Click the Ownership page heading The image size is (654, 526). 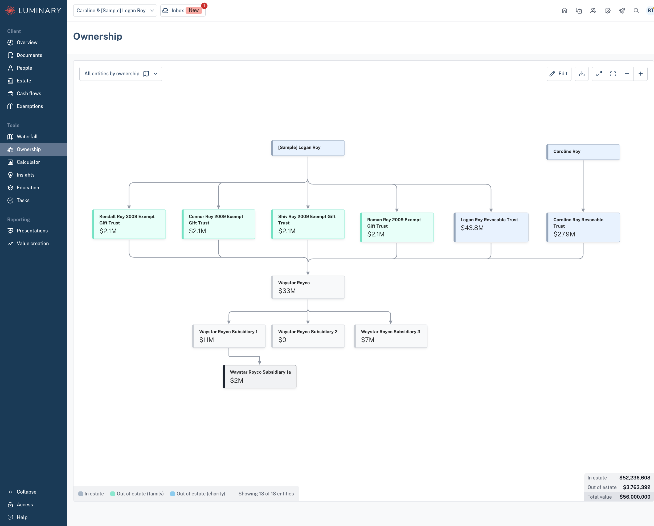click(x=98, y=36)
